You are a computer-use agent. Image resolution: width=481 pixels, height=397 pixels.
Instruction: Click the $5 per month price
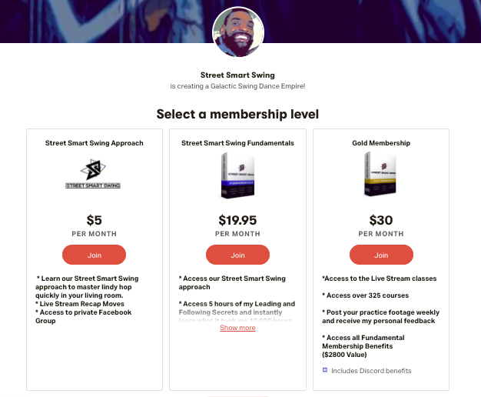tap(95, 221)
